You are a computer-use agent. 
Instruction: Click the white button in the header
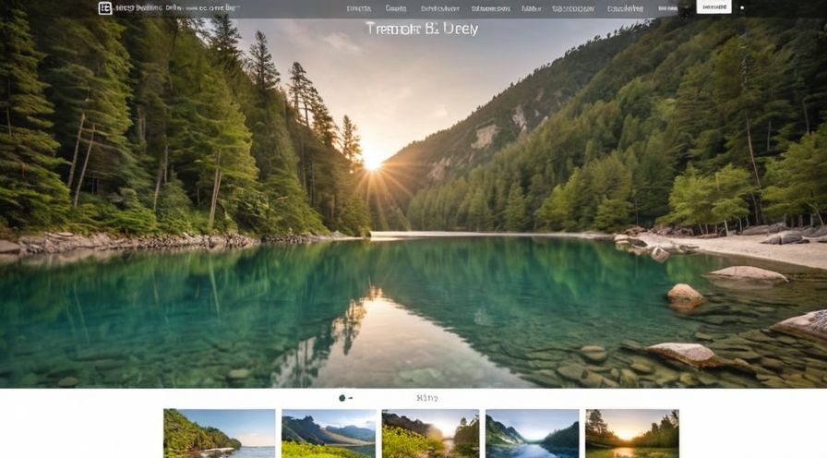click(x=713, y=7)
